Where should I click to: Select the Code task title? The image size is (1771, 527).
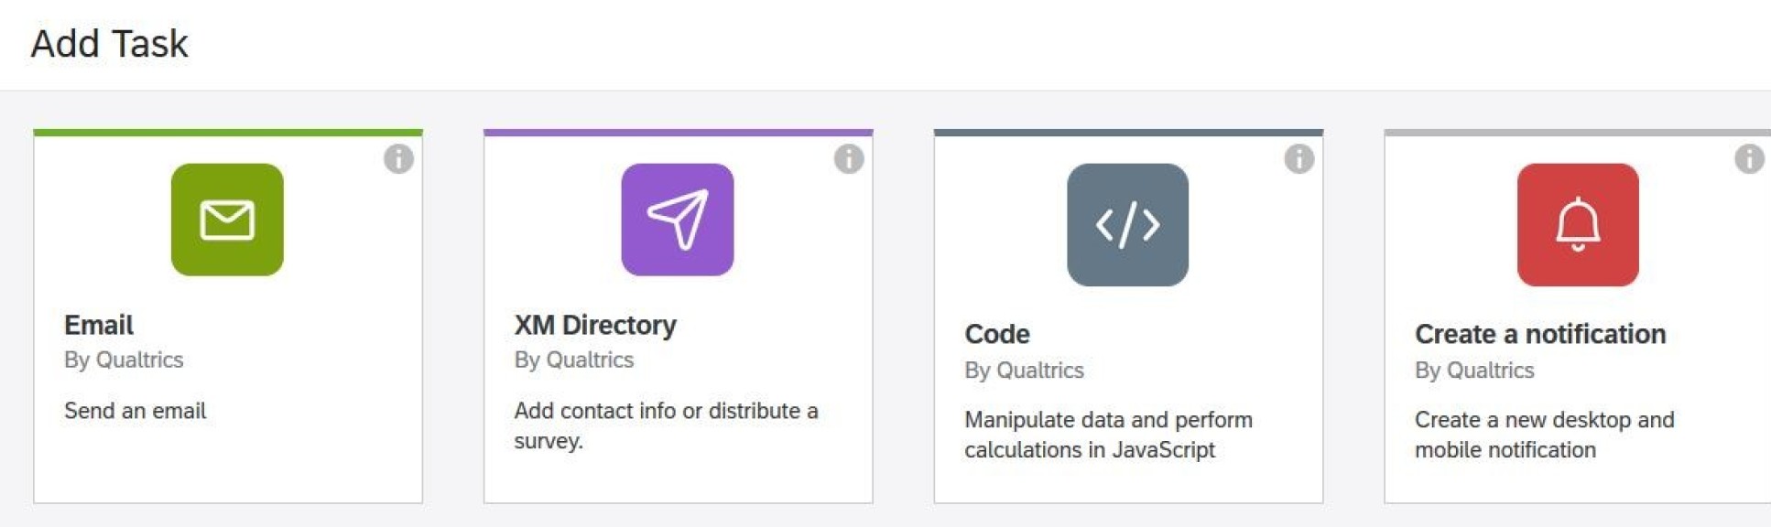[997, 334]
